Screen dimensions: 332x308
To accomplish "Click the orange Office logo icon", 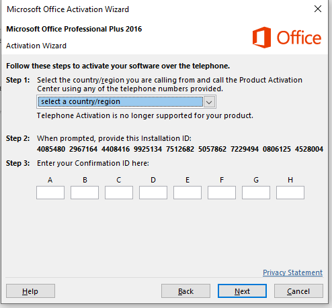I will point(261,38).
